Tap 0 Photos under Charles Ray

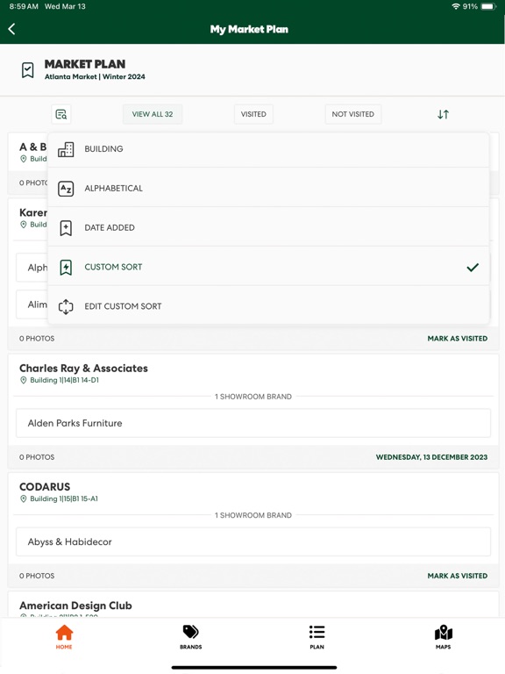[x=37, y=457]
